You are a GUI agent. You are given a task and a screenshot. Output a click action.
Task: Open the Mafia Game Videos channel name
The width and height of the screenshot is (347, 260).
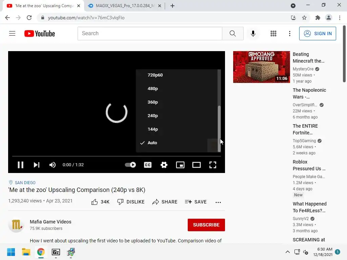click(50, 222)
